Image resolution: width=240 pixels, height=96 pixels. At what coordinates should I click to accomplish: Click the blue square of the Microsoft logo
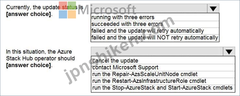63,14
